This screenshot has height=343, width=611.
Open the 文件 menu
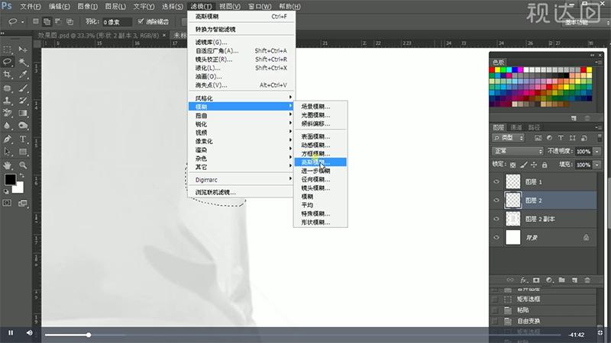tap(30, 7)
